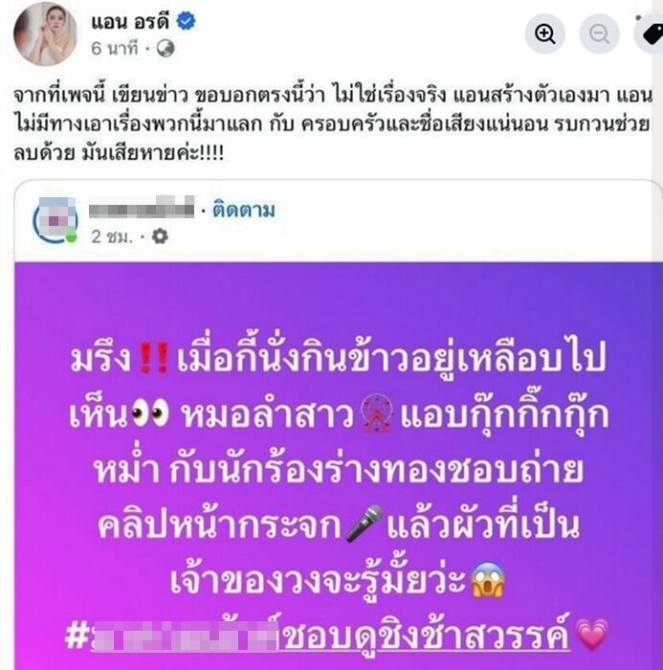The image size is (663, 670).
Task: Click the zoom out magnifier icon
Action: [x=599, y=33]
